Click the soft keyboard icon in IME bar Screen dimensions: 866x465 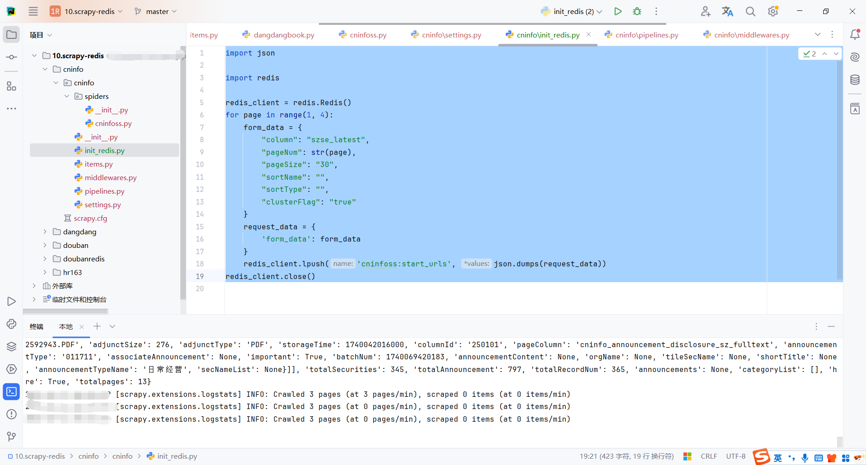819,458
